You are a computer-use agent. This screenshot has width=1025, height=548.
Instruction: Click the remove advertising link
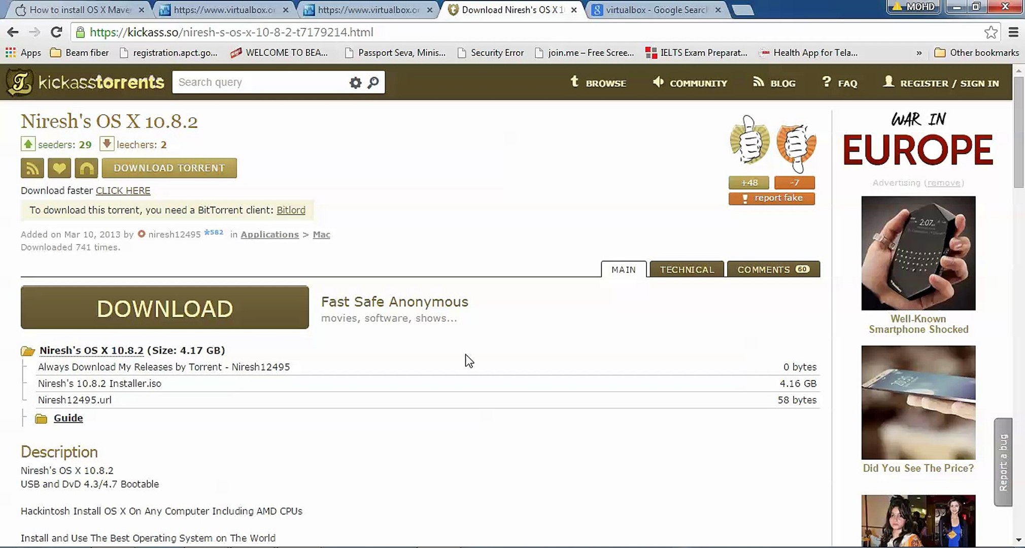click(943, 183)
